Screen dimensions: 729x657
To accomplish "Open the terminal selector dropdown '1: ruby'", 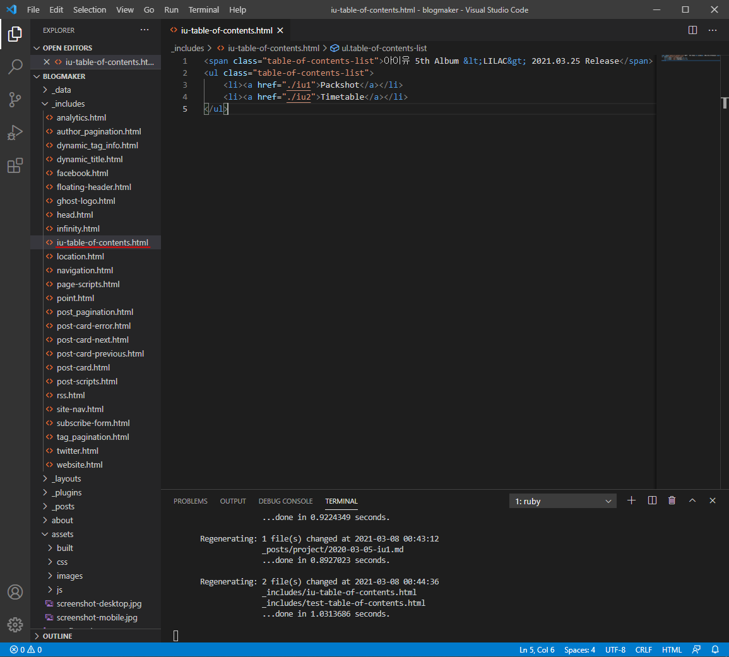I will click(x=562, y=501).
